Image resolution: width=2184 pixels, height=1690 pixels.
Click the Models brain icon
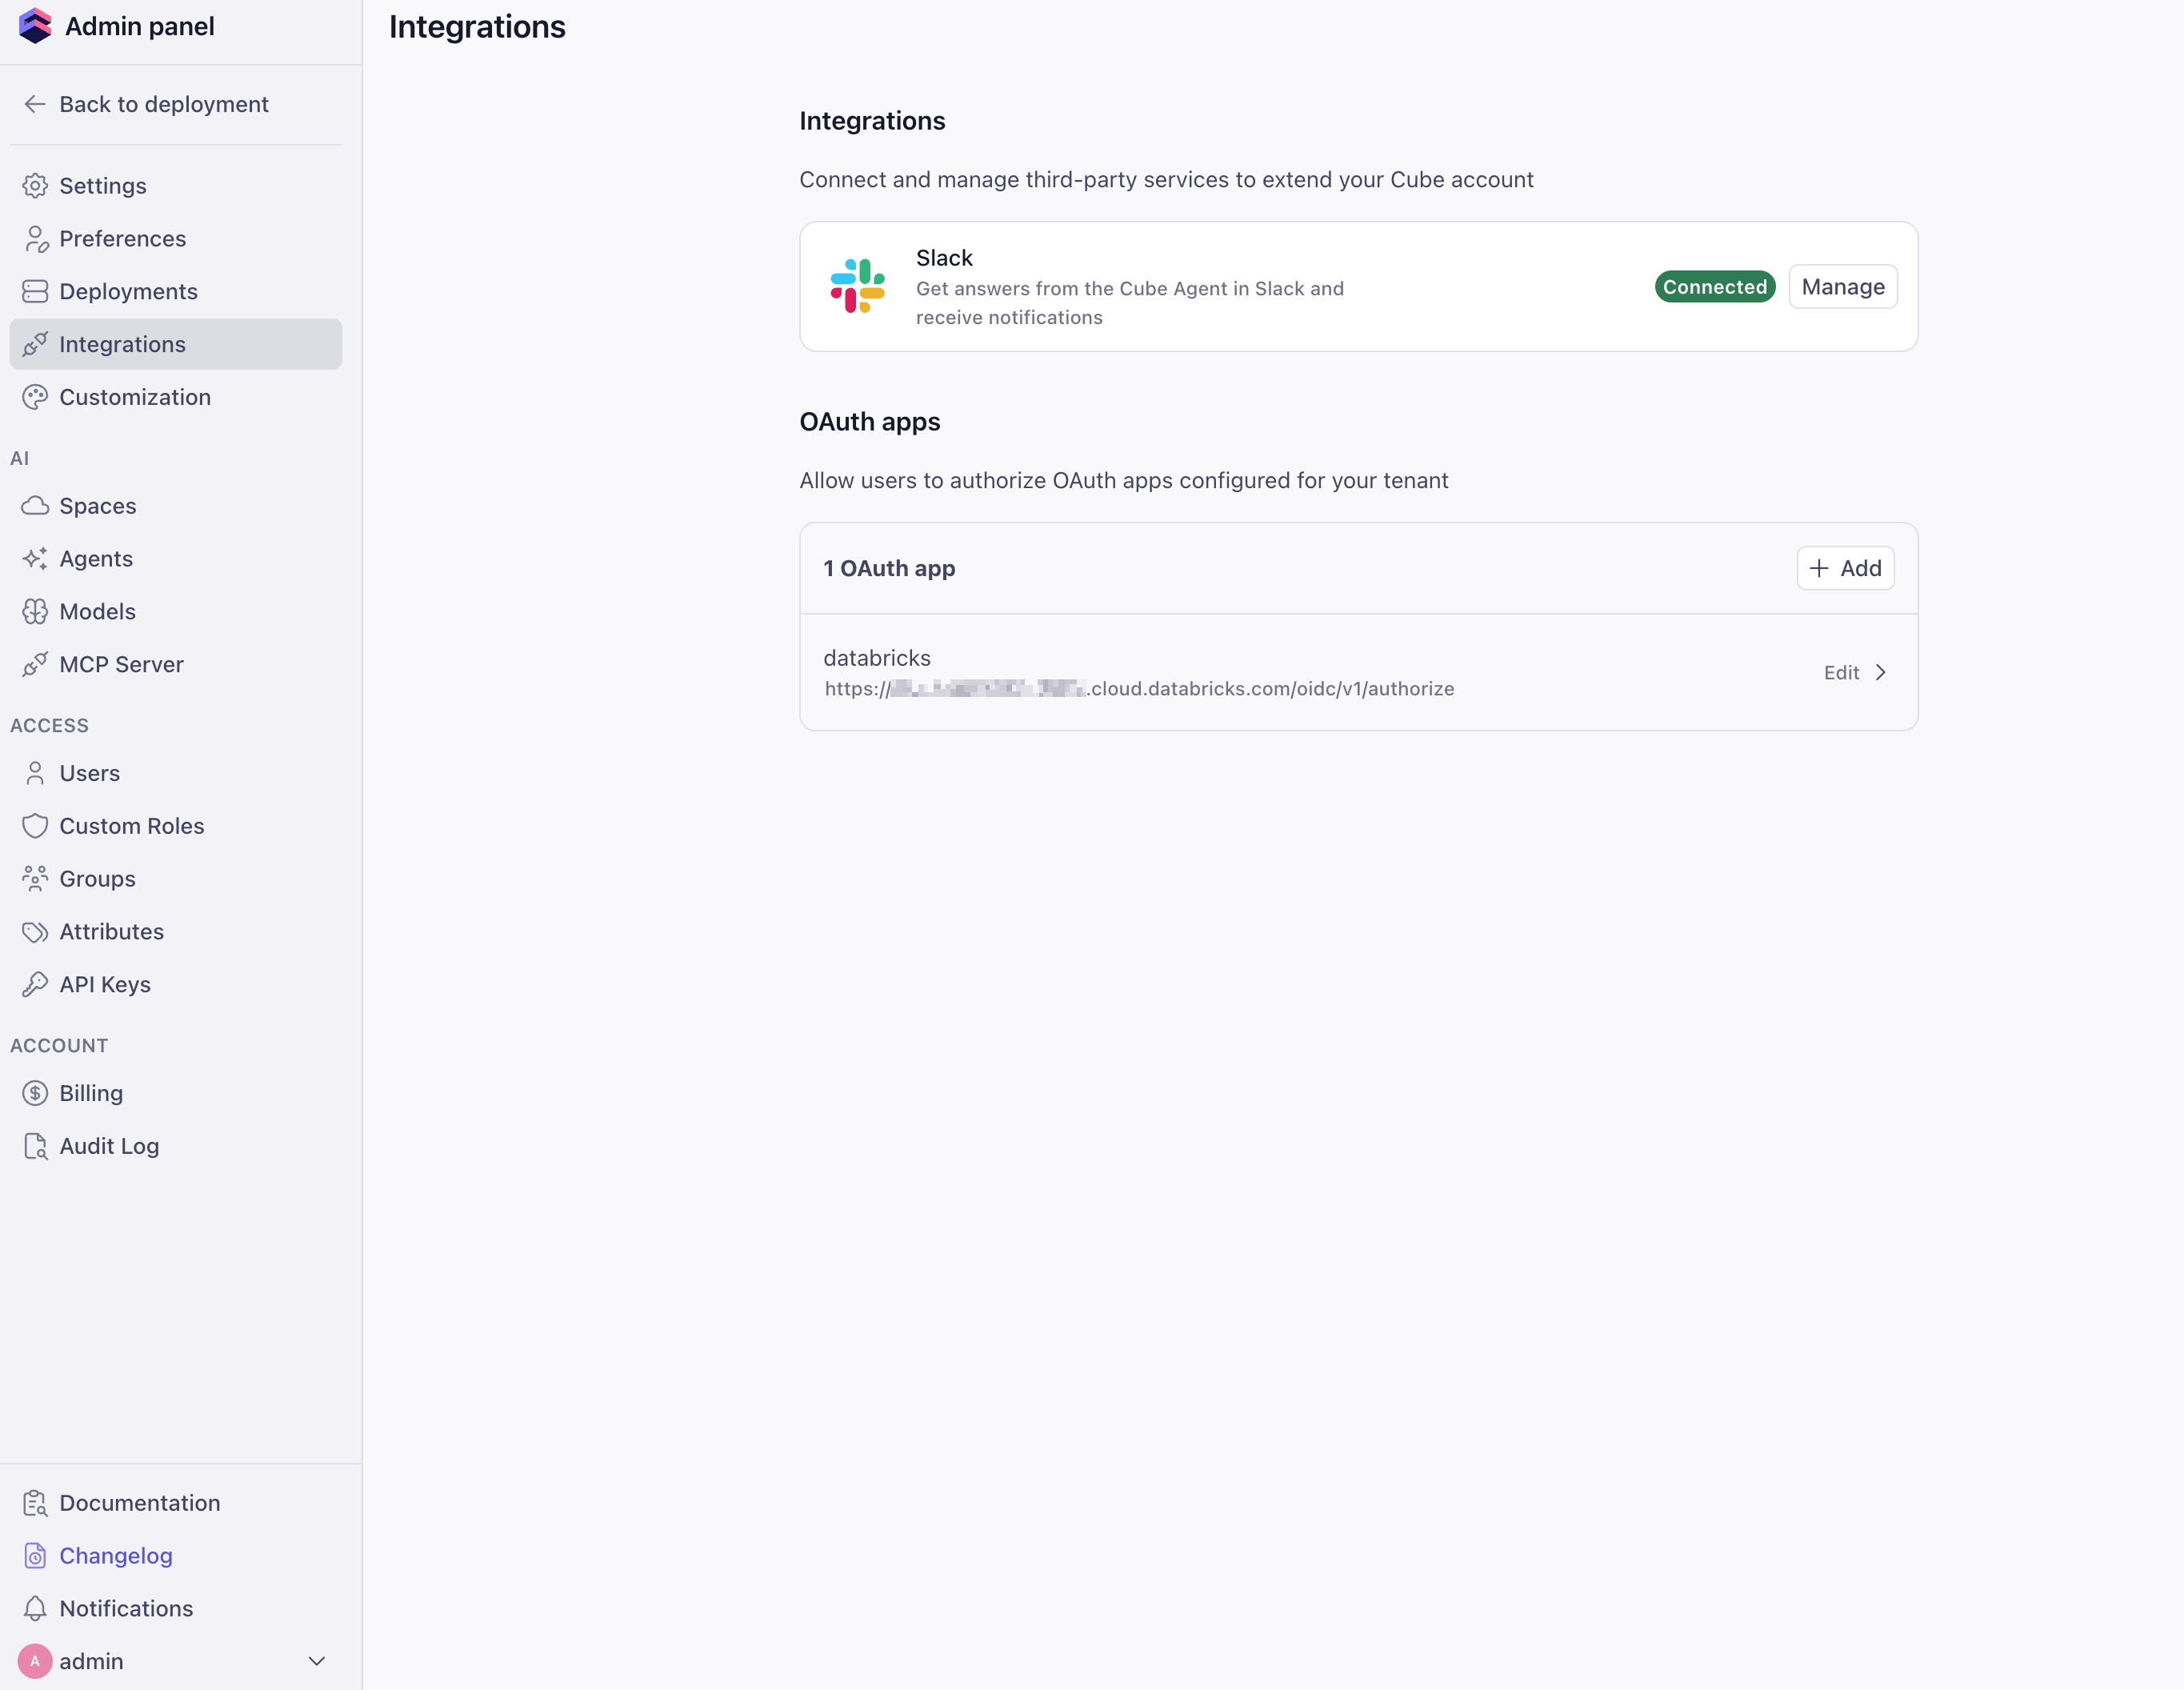(x=35, y=611)
